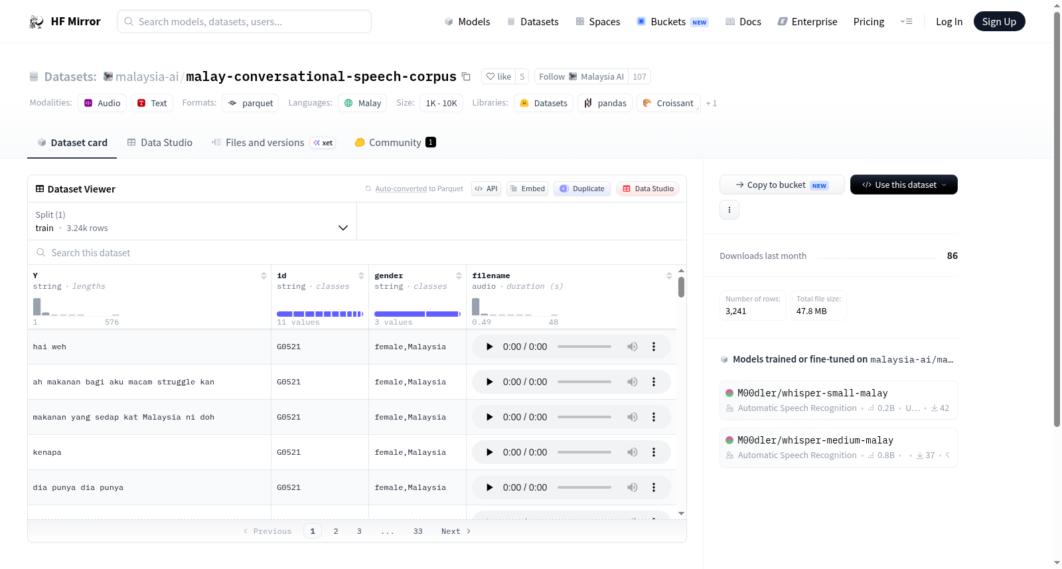Screen dimensions: 1062x569
Task: Open Data Studio from viewer header
Action: click(x=648, y=189)
